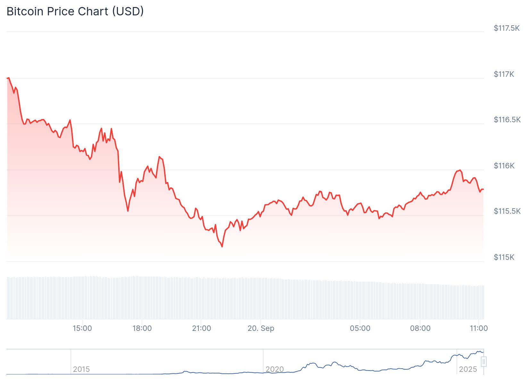Screen dimensions: 527x384
Task: Click the 20. Sep date label
Action: pos(261,328)
